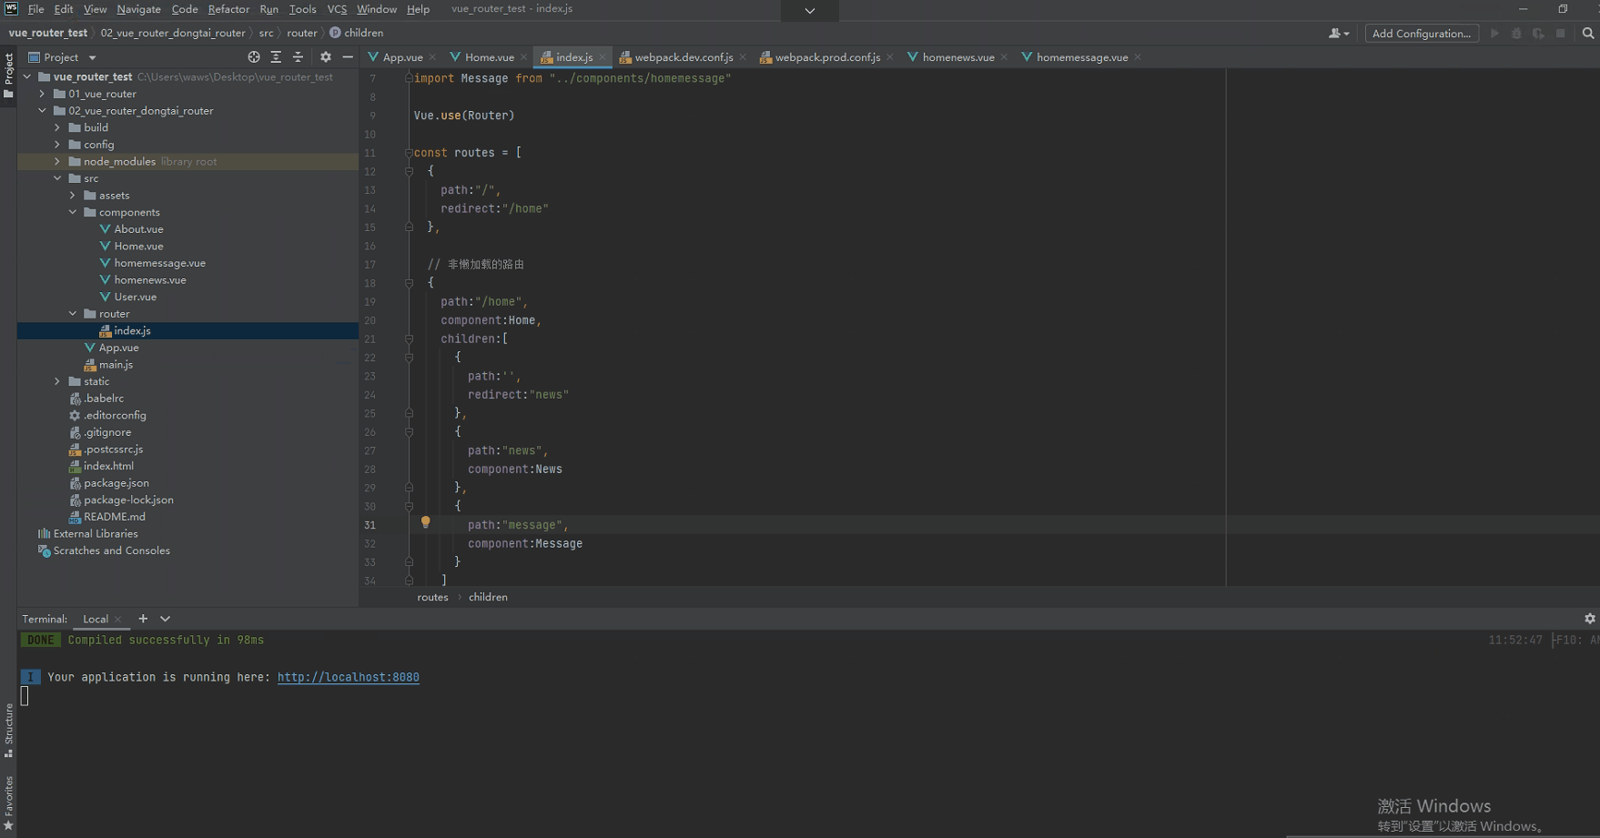
Task: Open the Project view dropdown
Action: click(x=92, y=57)
